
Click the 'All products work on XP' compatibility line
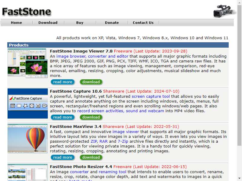(142, 38)
